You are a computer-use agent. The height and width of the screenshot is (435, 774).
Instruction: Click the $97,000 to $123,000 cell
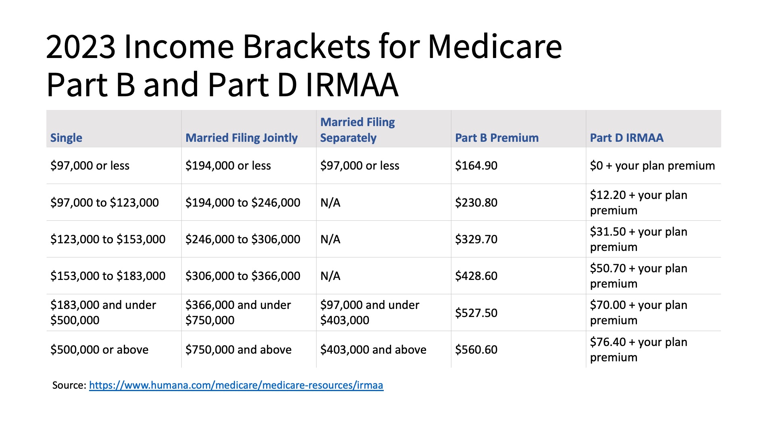[x=104, y=203]
